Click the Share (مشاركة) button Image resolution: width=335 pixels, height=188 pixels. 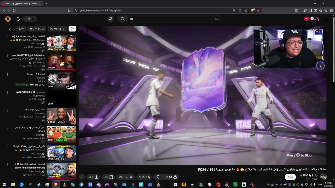coord(144,177)
